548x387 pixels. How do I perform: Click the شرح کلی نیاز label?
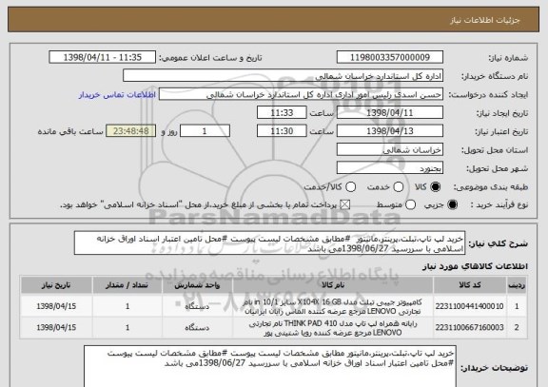498,243
